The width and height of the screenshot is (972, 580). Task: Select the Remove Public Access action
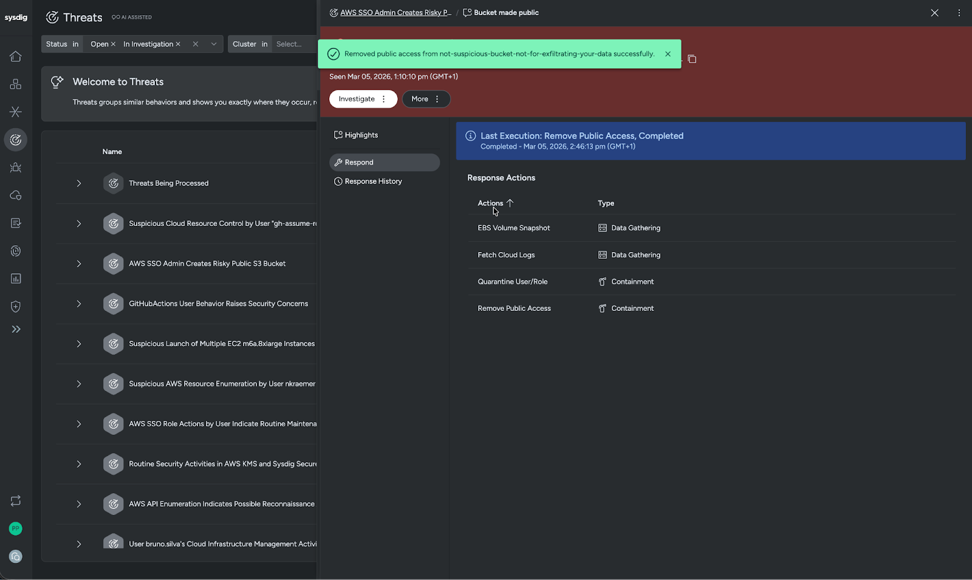pyautogui.click(x=514, y=309)
